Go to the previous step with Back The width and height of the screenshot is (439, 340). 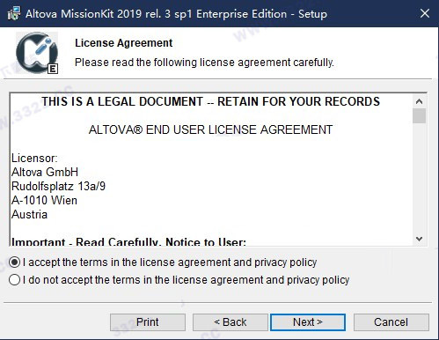click(230, 322)
